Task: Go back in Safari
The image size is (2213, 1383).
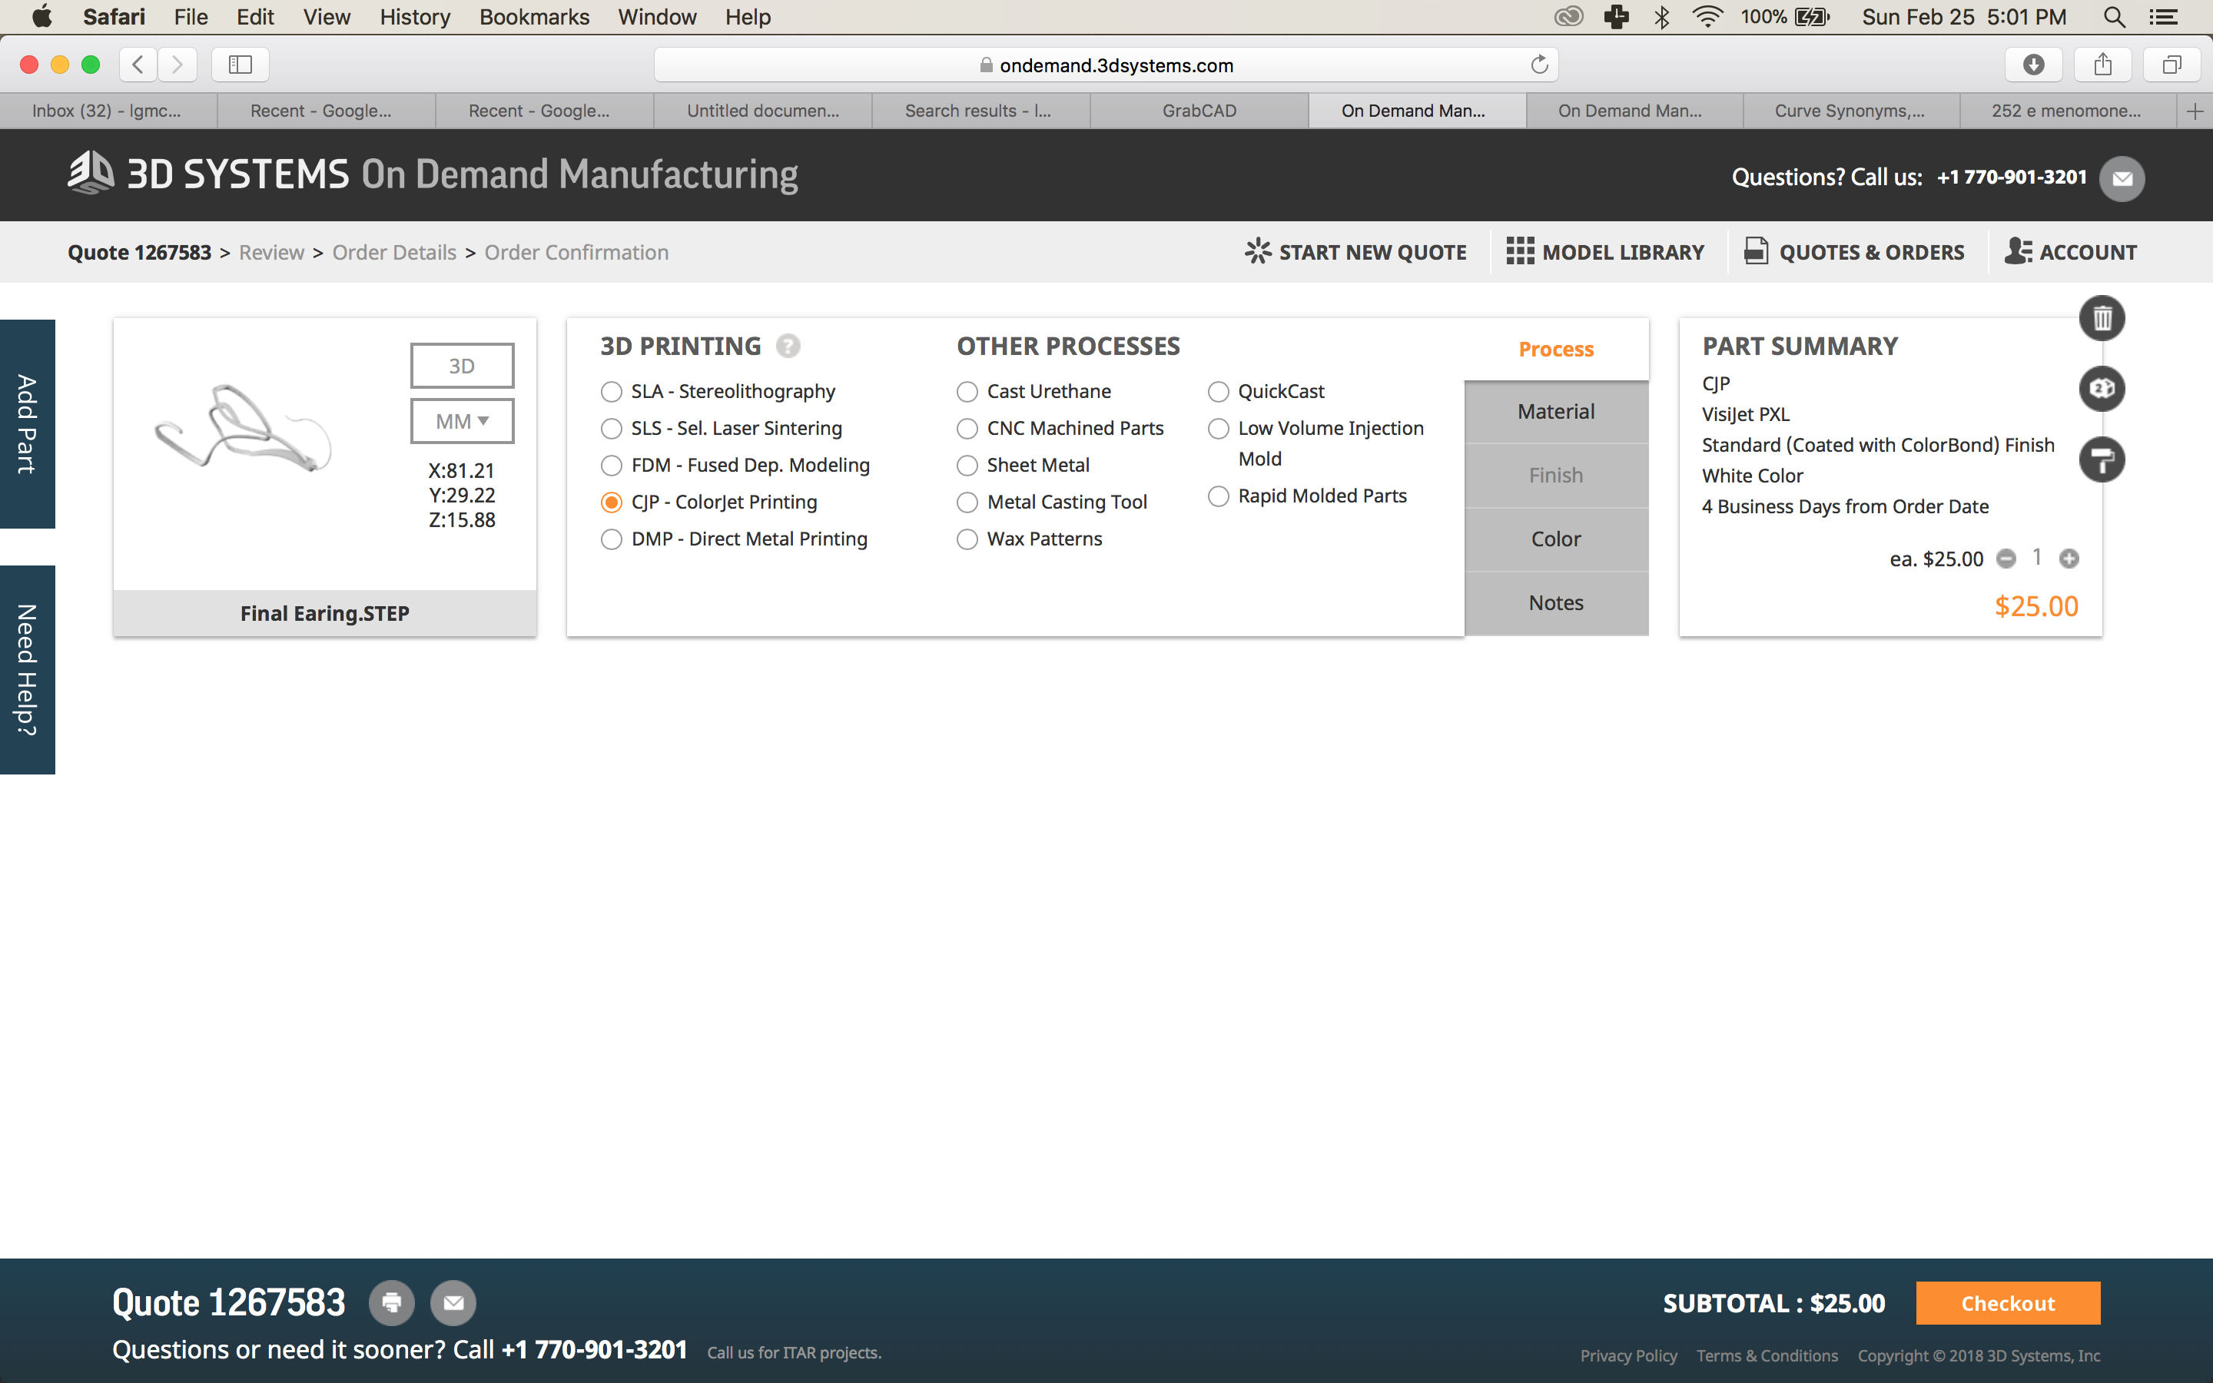Action: point(138,64)
